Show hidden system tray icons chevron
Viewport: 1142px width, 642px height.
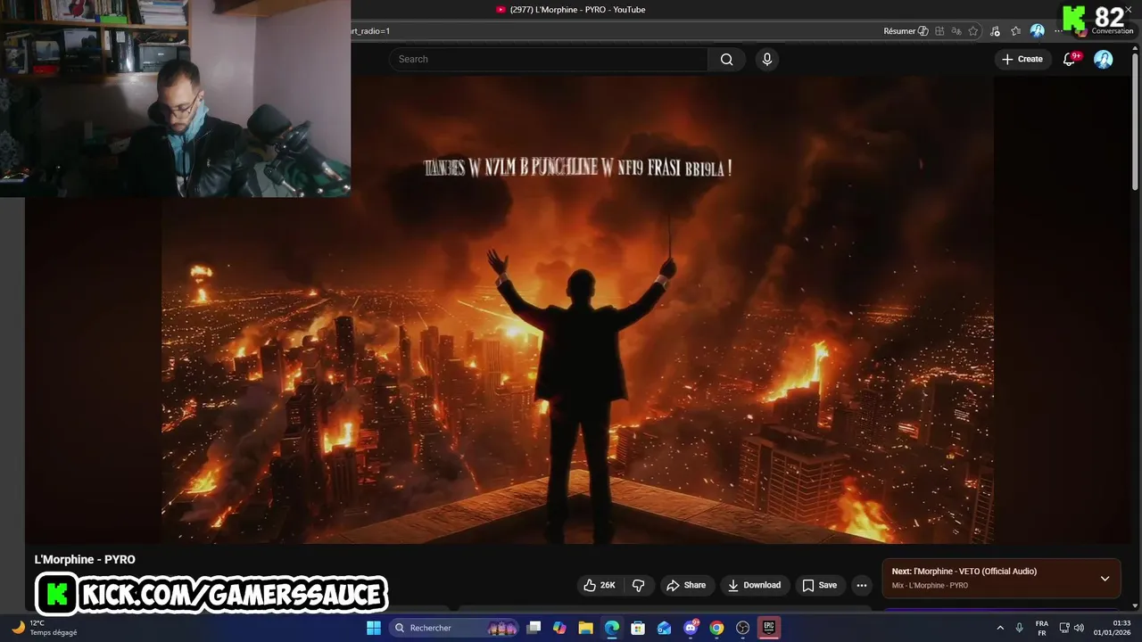pyautogui.click(x=1000, y=628)
